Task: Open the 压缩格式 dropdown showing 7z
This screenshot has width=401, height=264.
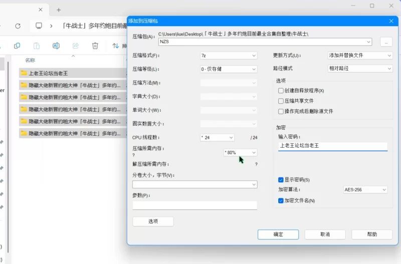Action: coord(229,56)
